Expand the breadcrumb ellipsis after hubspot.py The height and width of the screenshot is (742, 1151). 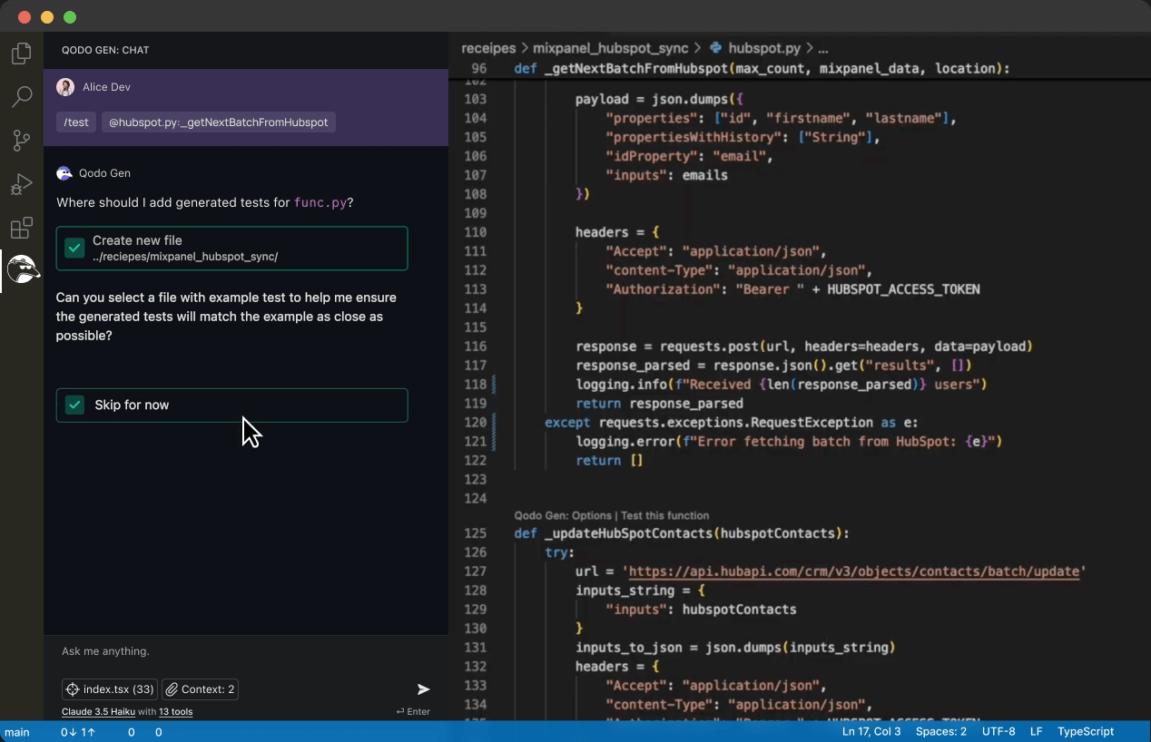point(823,48)
